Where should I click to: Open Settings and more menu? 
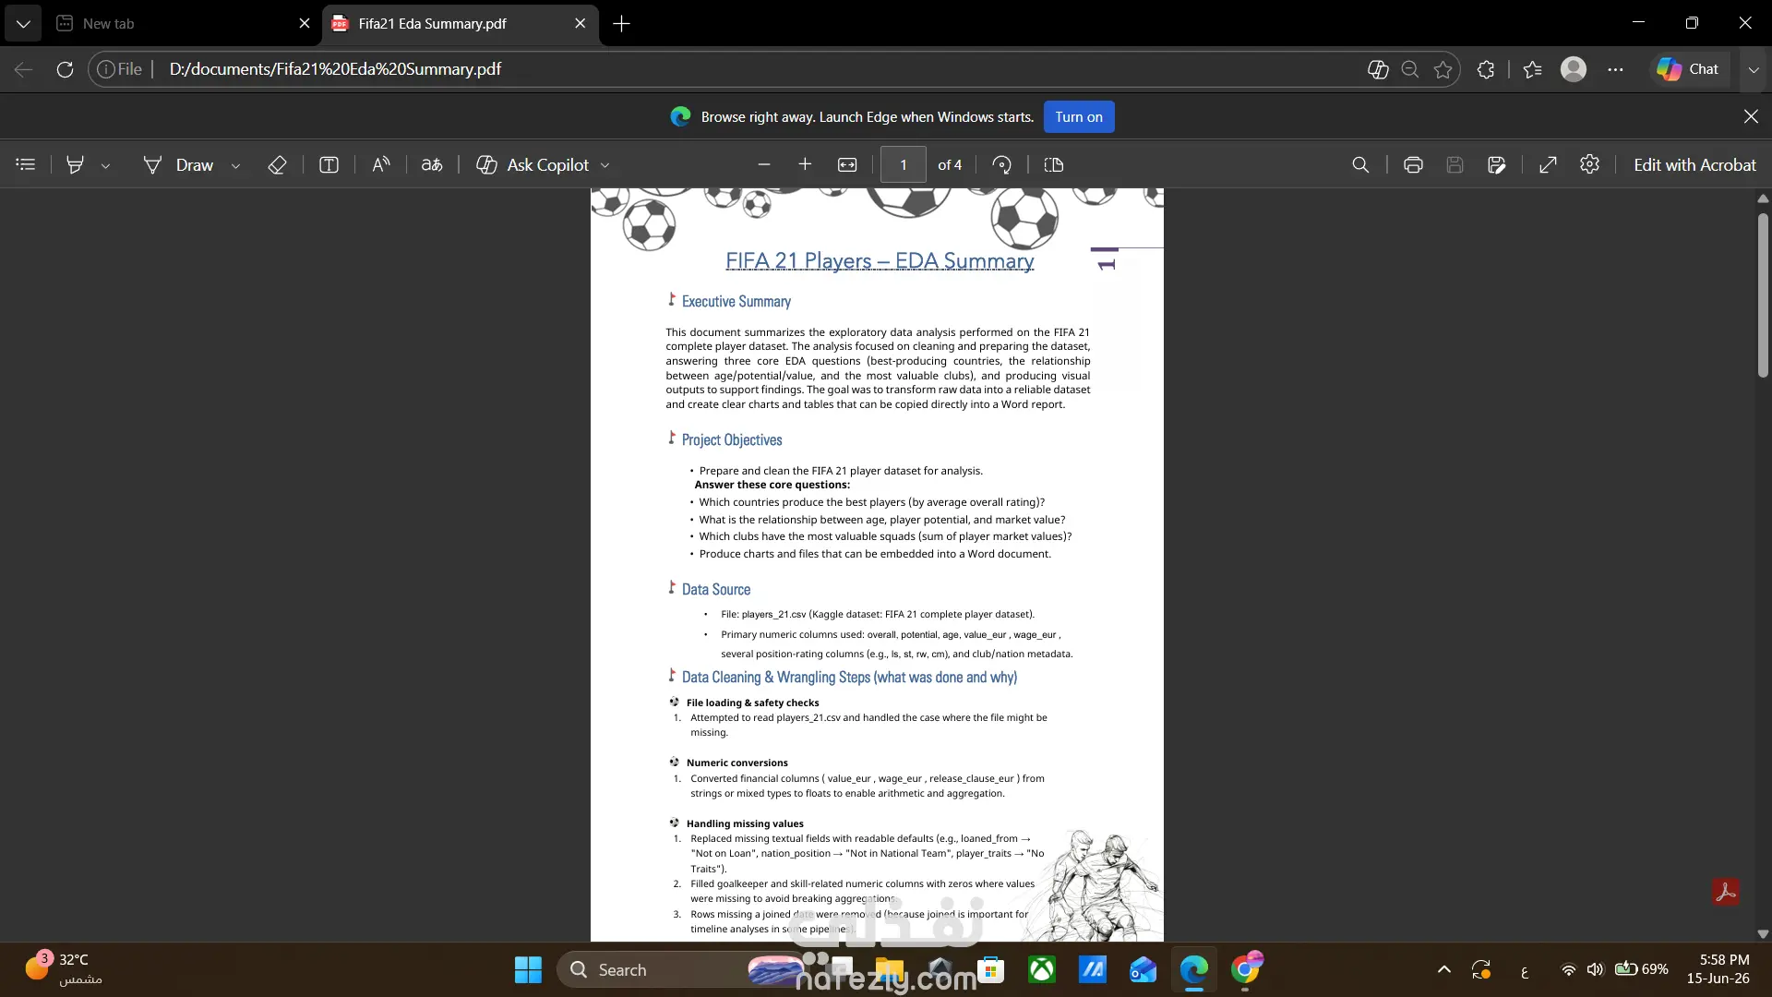point(1615,69)
